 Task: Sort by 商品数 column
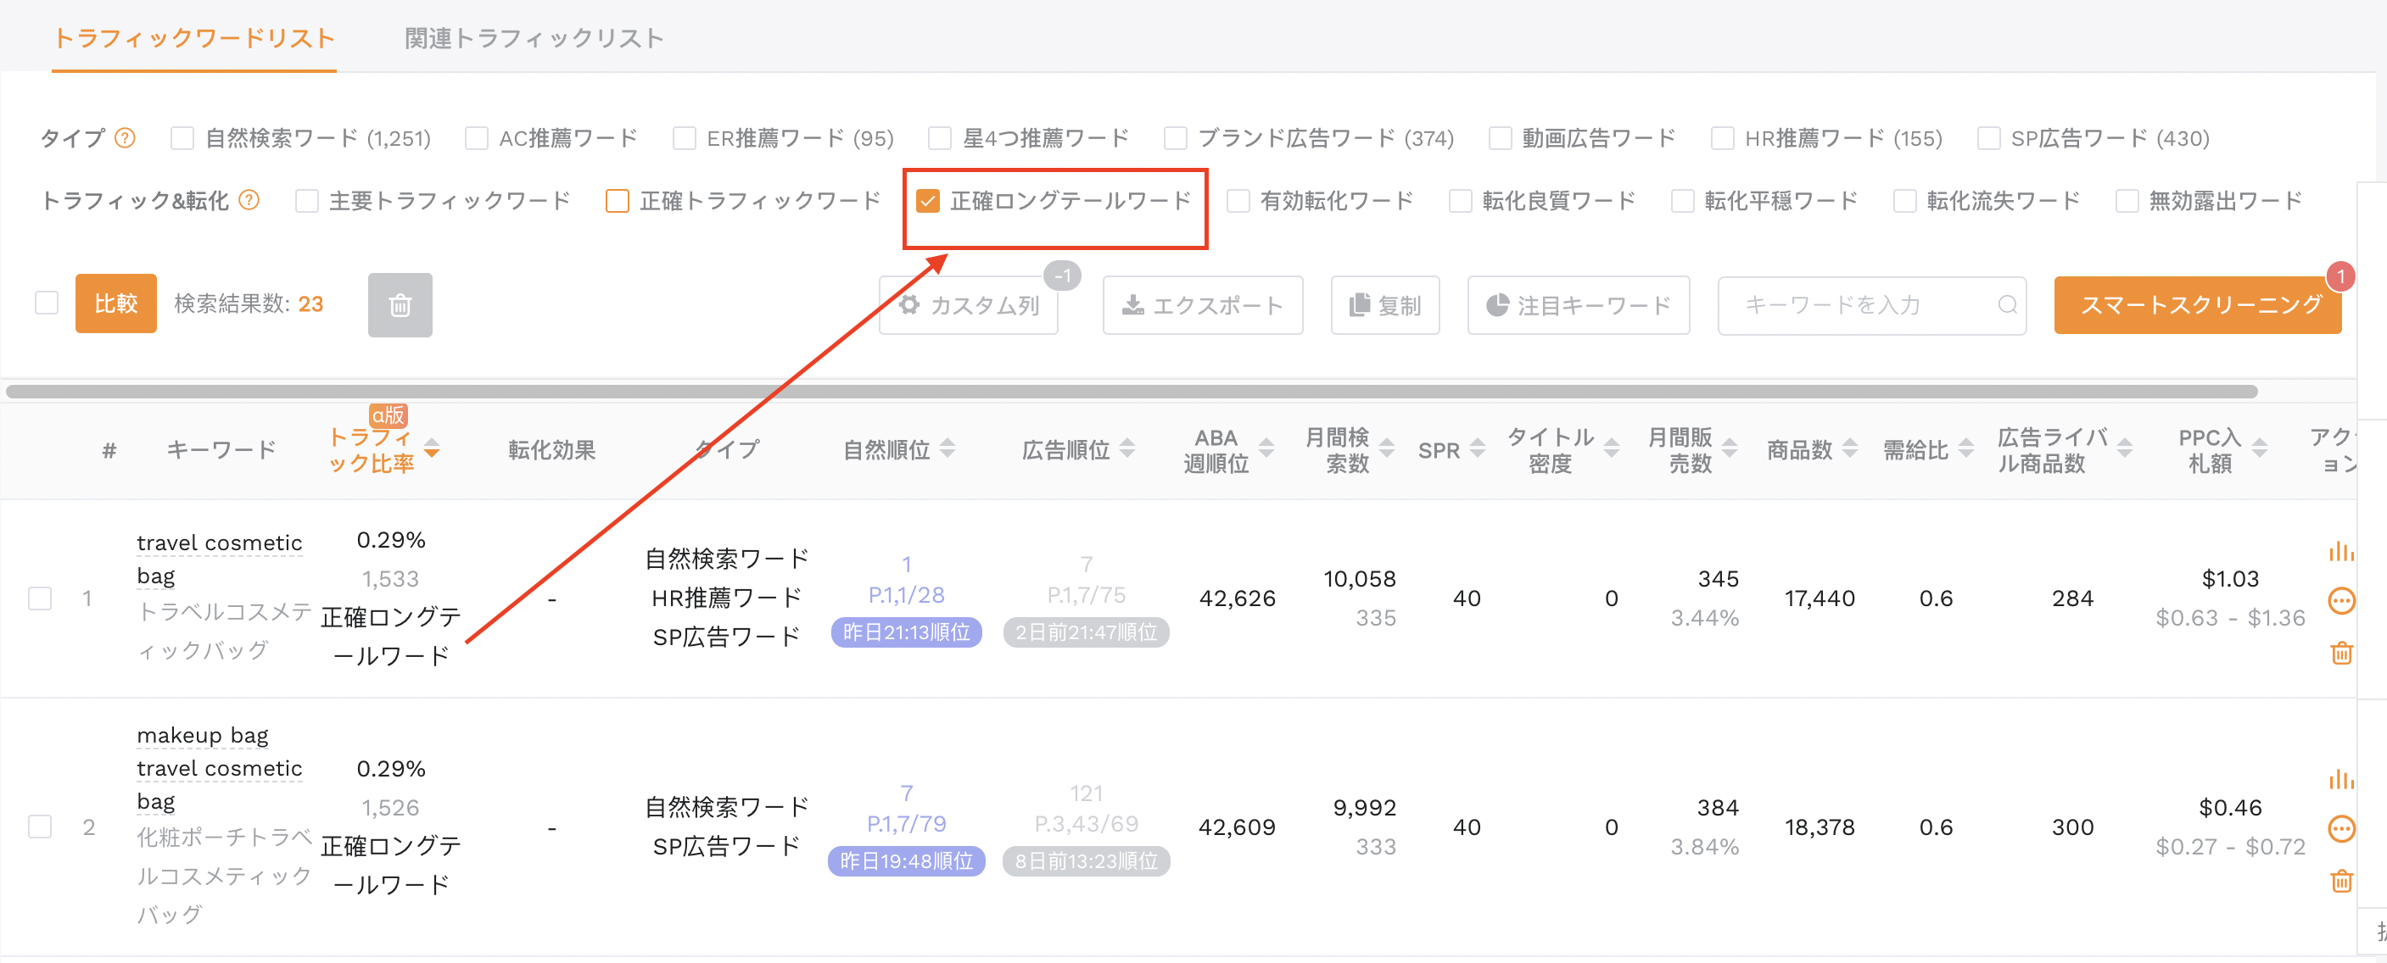coord(1849,449)
